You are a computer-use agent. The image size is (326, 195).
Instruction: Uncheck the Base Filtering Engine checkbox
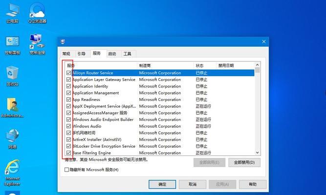[x=68, y=153]
